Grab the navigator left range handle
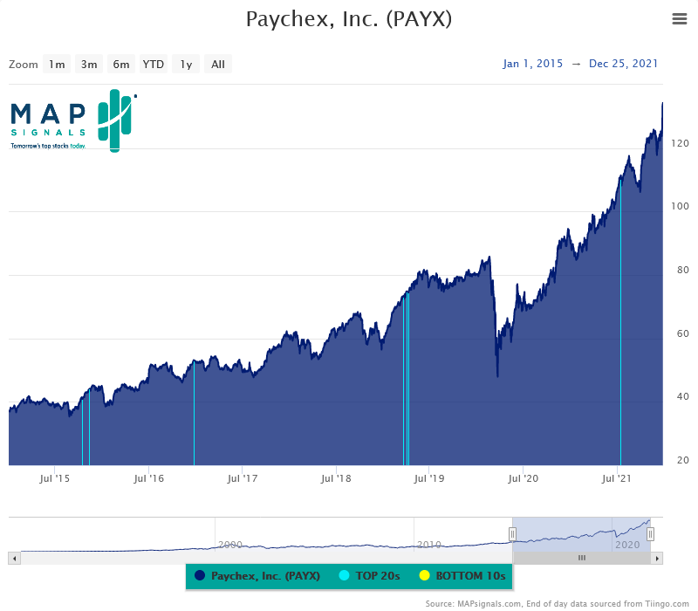 coord(512,534)
